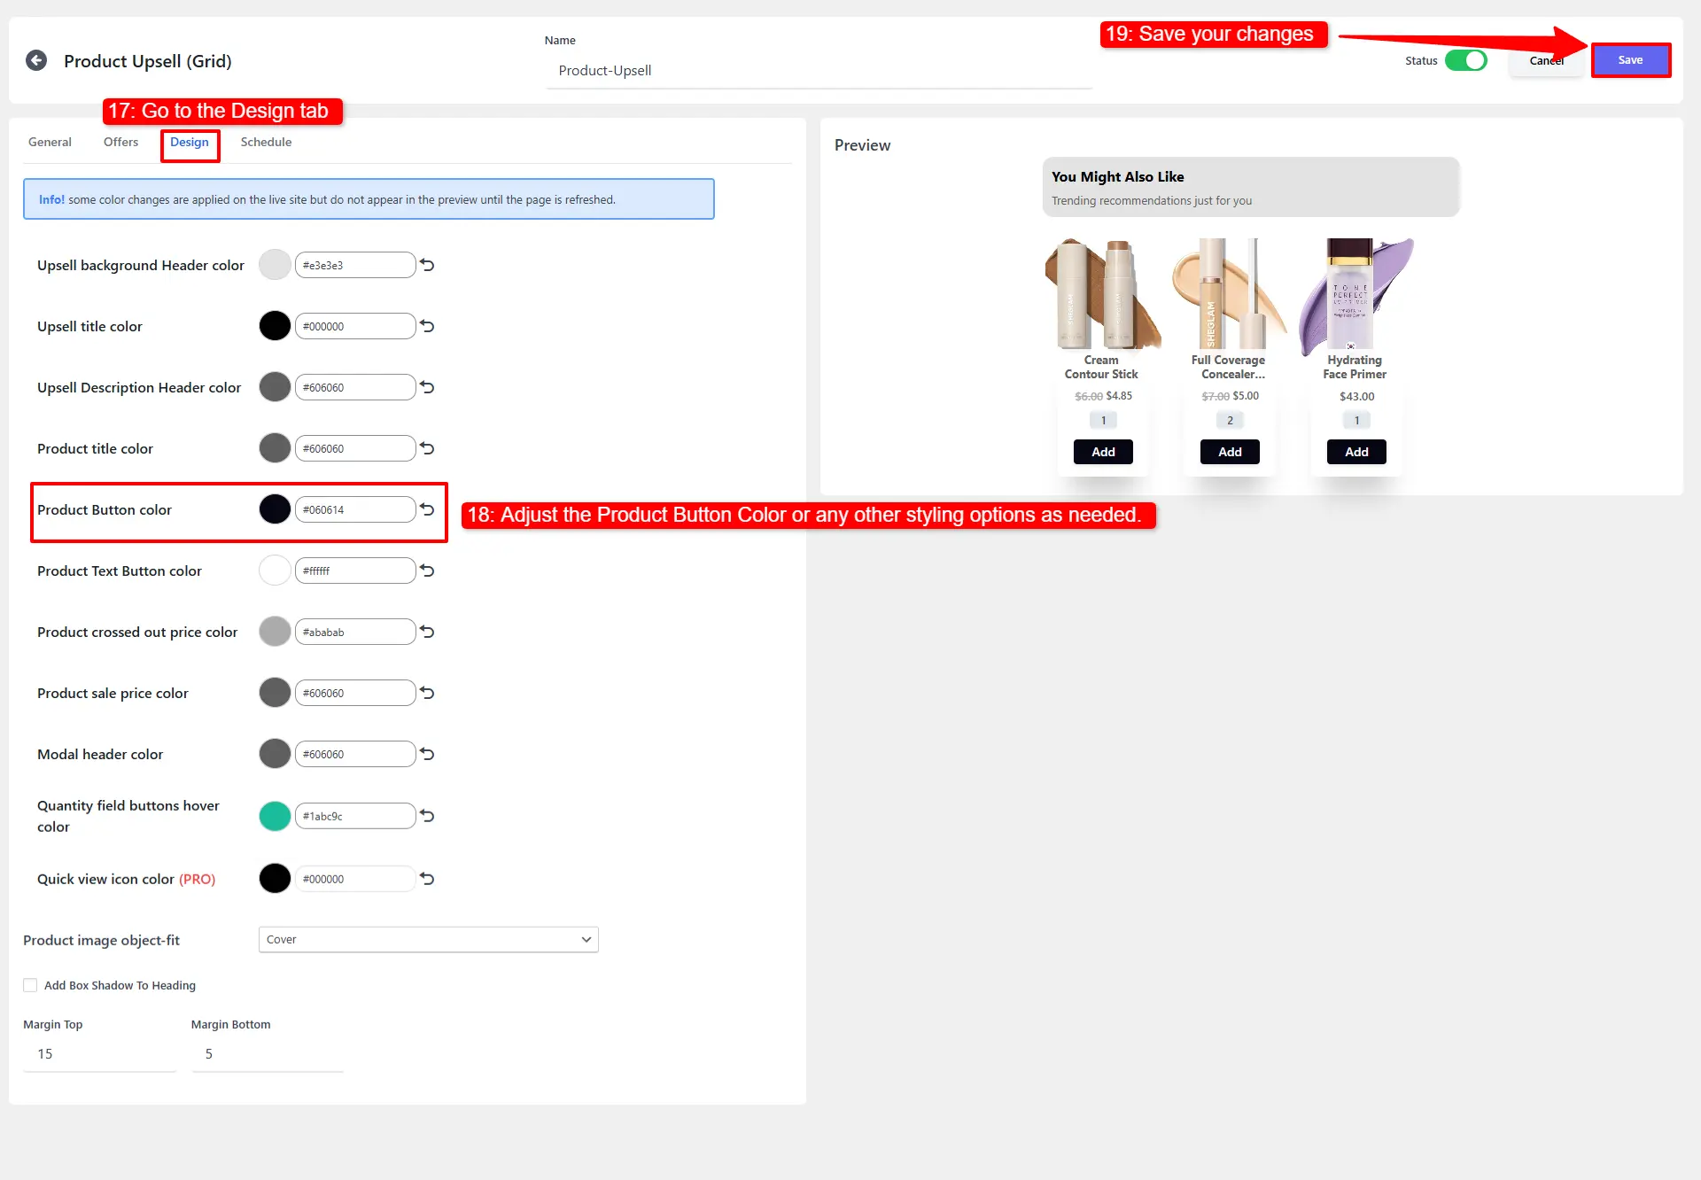Reset the Modal header color
Image resolution: width=1701 pixels, height=1180 pixels.
(427, 754)
